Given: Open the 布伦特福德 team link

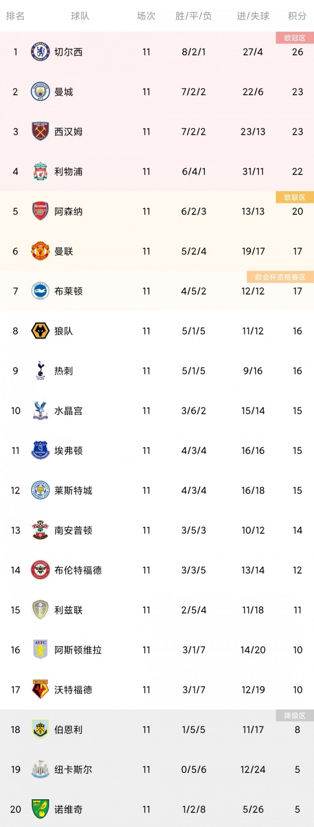Looking at the screenshot, I should [78, 570].
